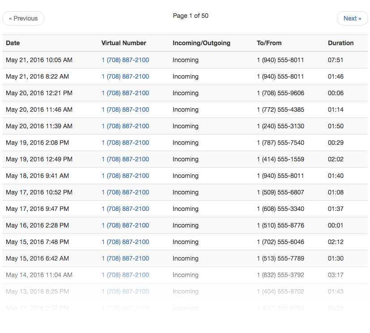370x333 pixels.
Task: Click the 'Page 1 of 50' indicator
Action: click(x=191, y=16)
